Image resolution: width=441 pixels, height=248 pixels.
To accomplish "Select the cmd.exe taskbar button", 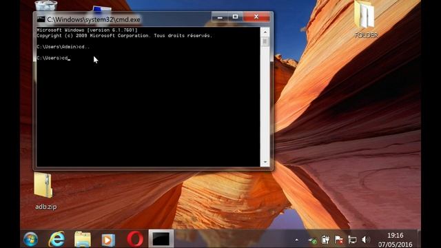I will coord(161,239).
